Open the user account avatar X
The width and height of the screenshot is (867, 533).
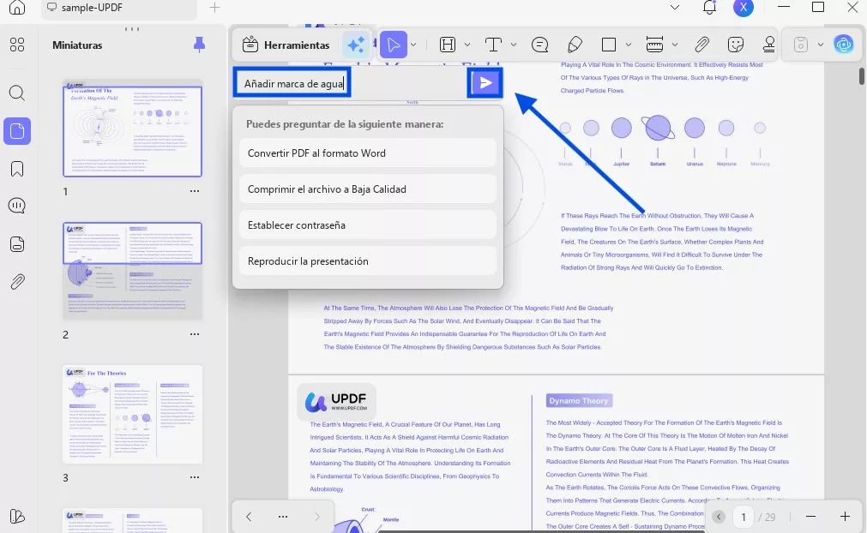pos(744,7)
